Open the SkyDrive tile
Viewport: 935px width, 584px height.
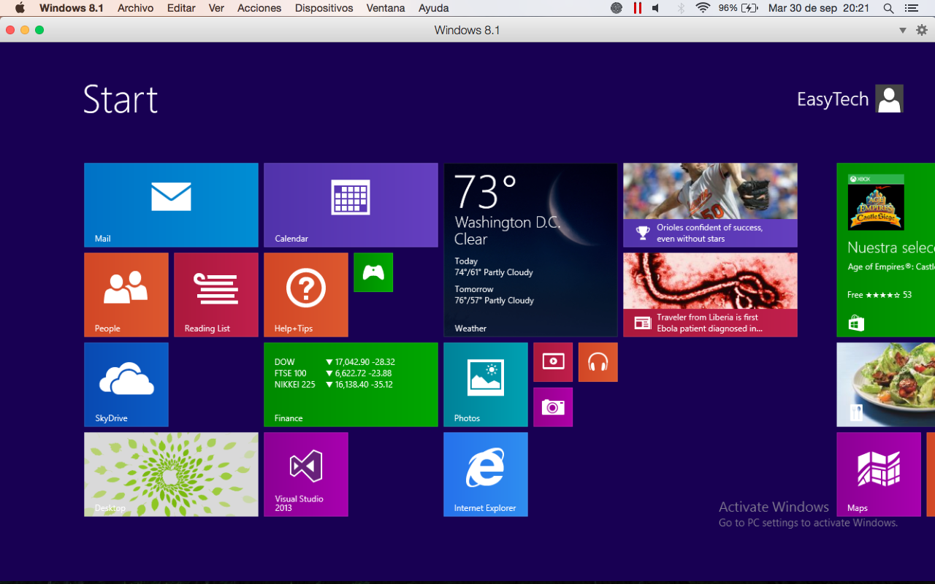pos(126,385)
